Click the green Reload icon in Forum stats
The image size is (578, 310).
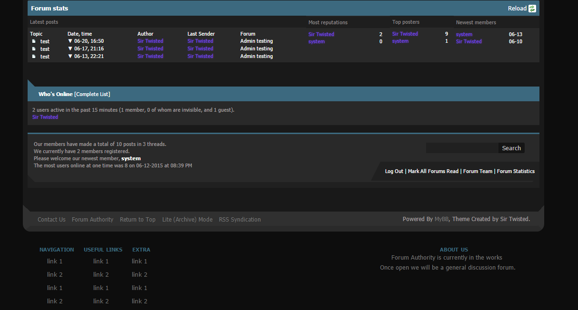(532, 9)
